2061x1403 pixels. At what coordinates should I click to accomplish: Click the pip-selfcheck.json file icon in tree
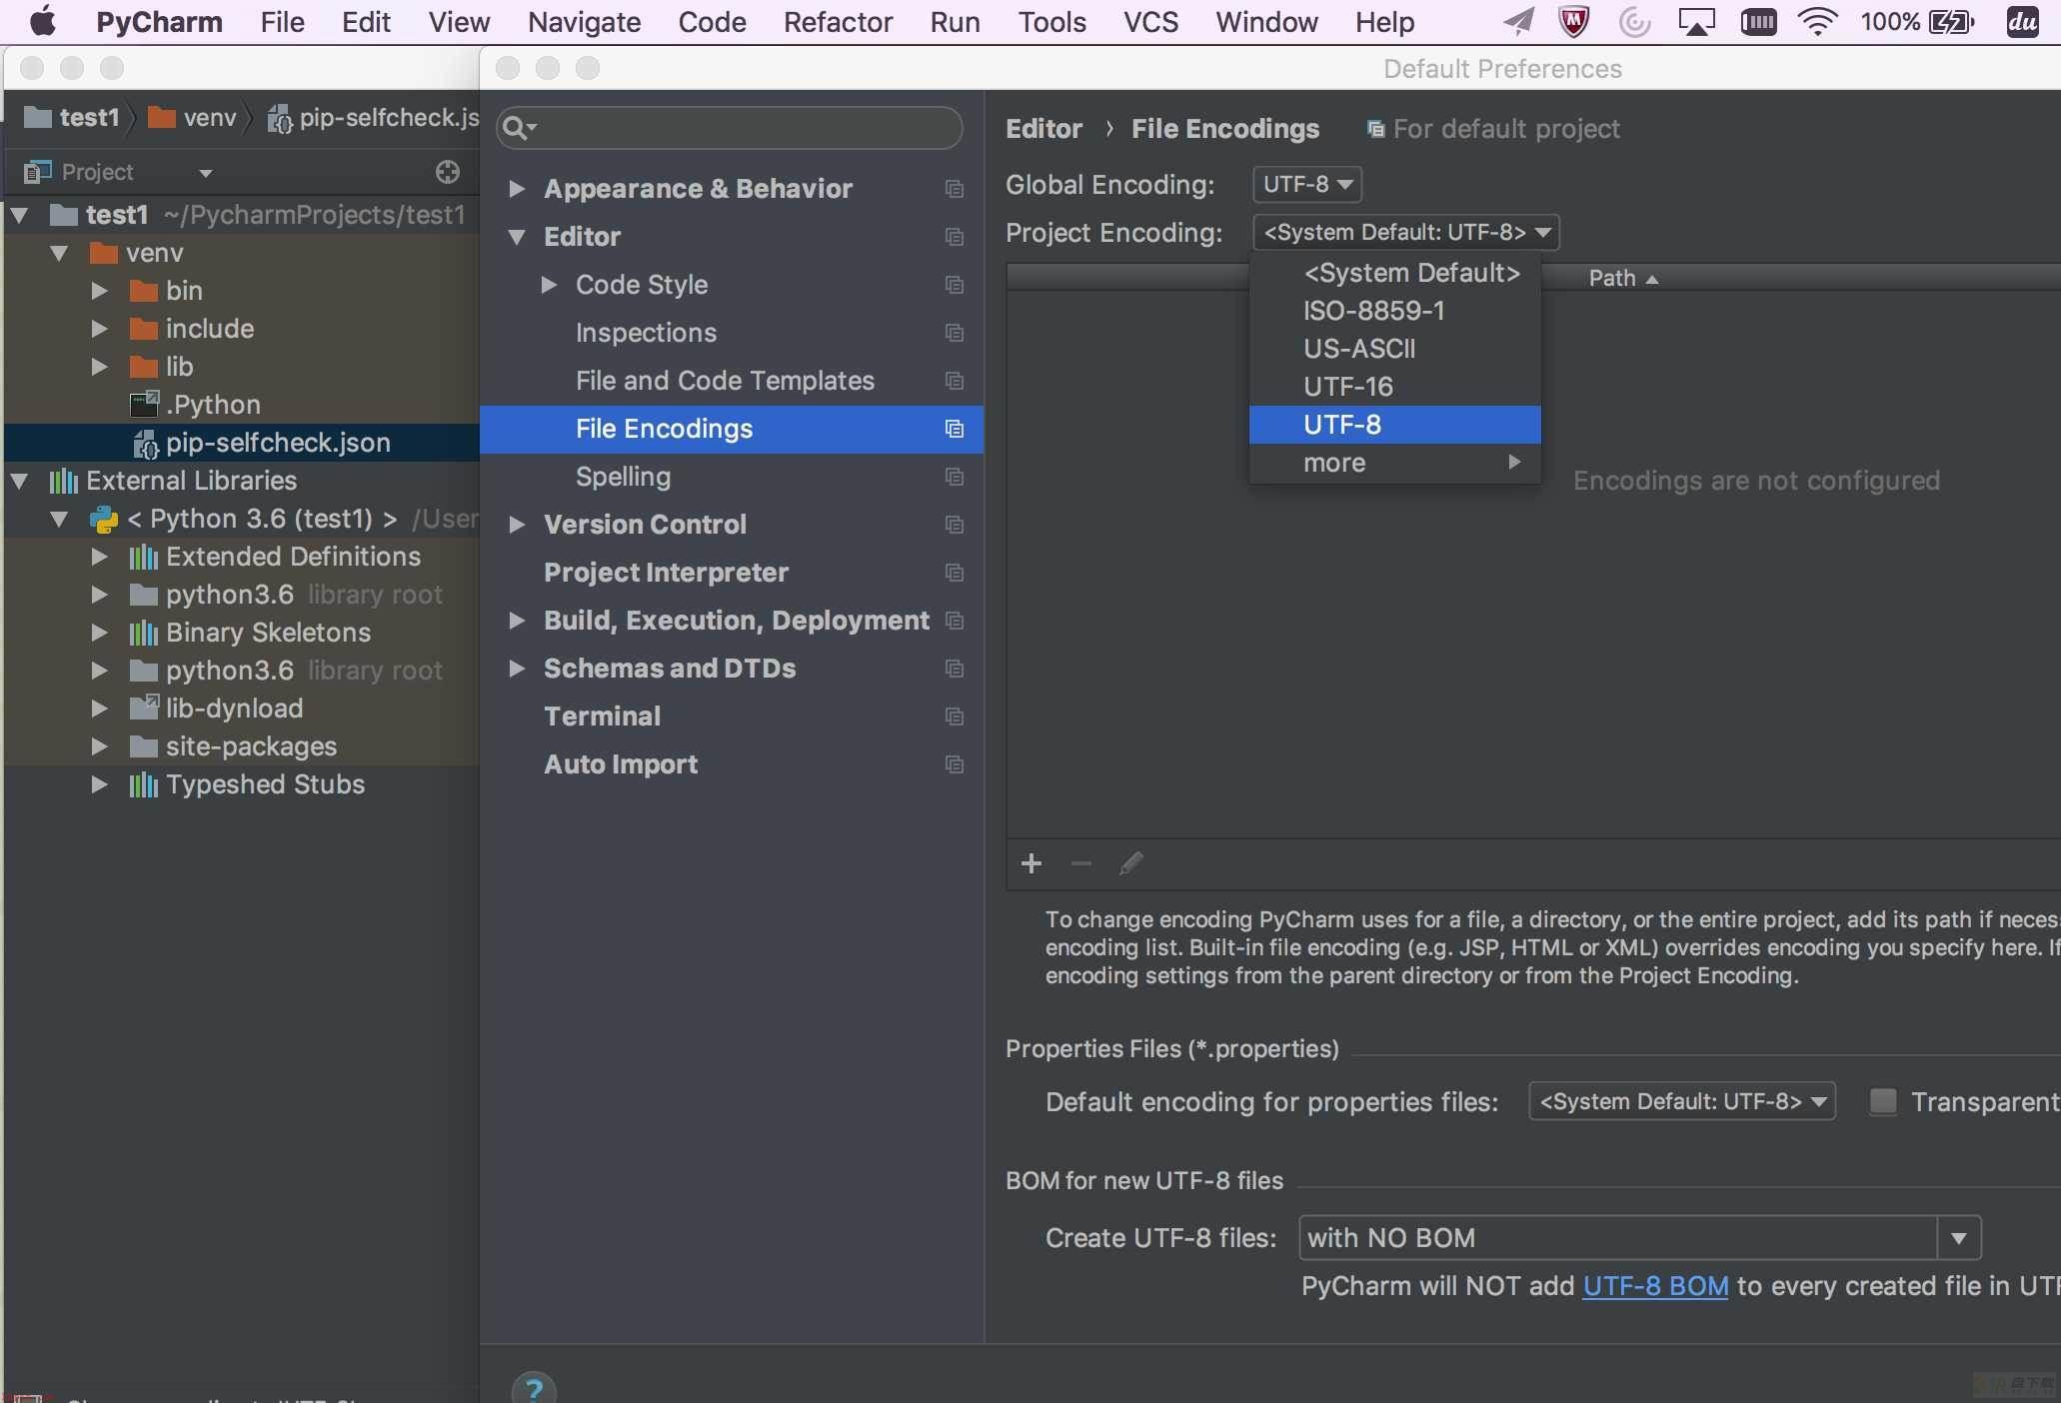[145, 443]
